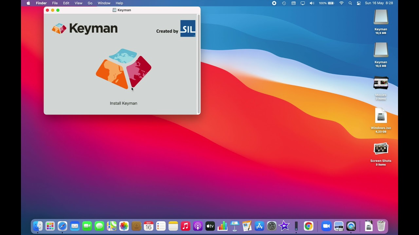Click the disk proxy icon in Keyman title bar
This screenshot has width=419, height=235.
point(114,10)
